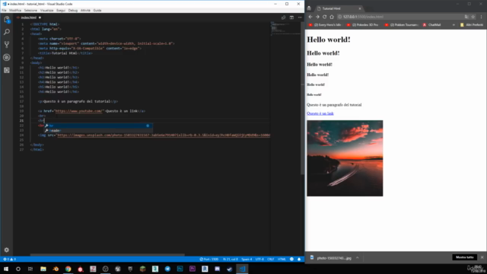This screenshot has height=274, width=487.
Task: Open the ChatMail bookmark
Action: point(431,25)
